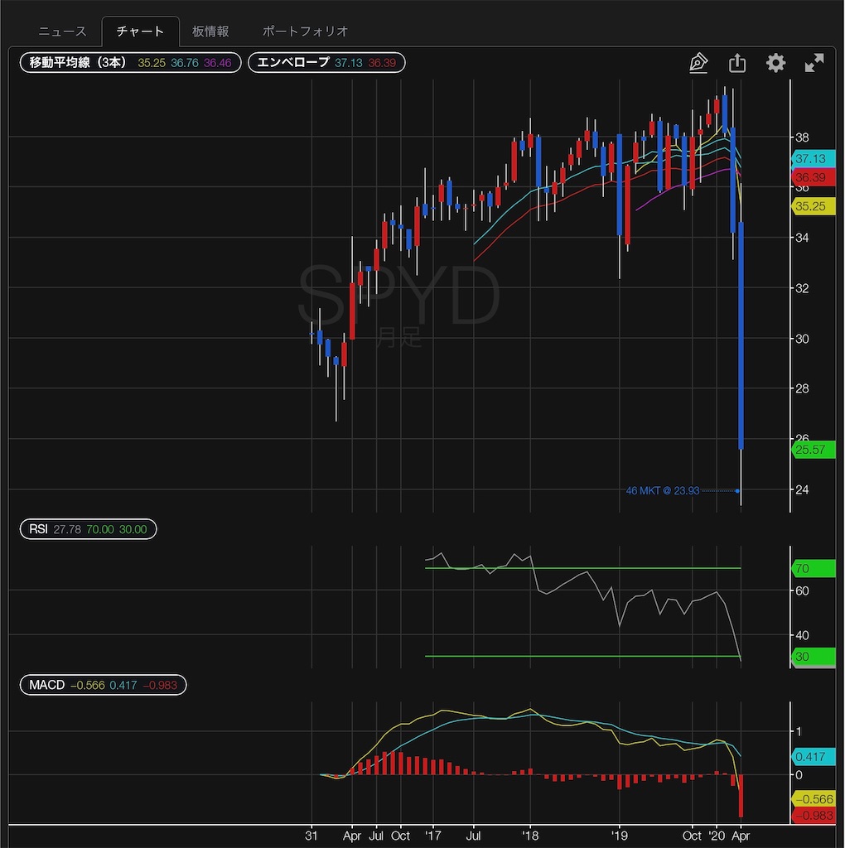The height and width of the screenshot is (848, 845).
Task: Click the '20 label on the time axis
Action: tap(717, 836)
